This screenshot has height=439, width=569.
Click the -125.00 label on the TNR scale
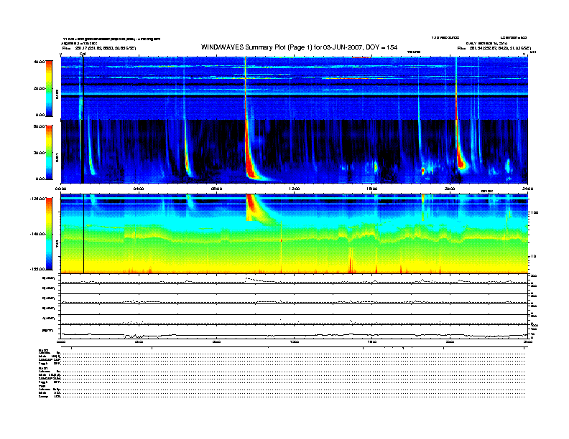point(37,199)
